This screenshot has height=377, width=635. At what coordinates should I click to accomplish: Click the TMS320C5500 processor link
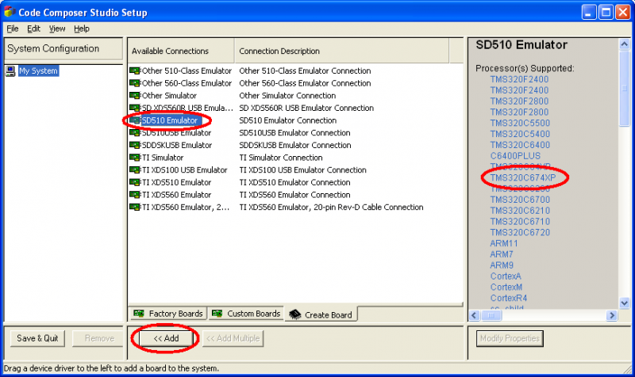(x=520, y=124)
